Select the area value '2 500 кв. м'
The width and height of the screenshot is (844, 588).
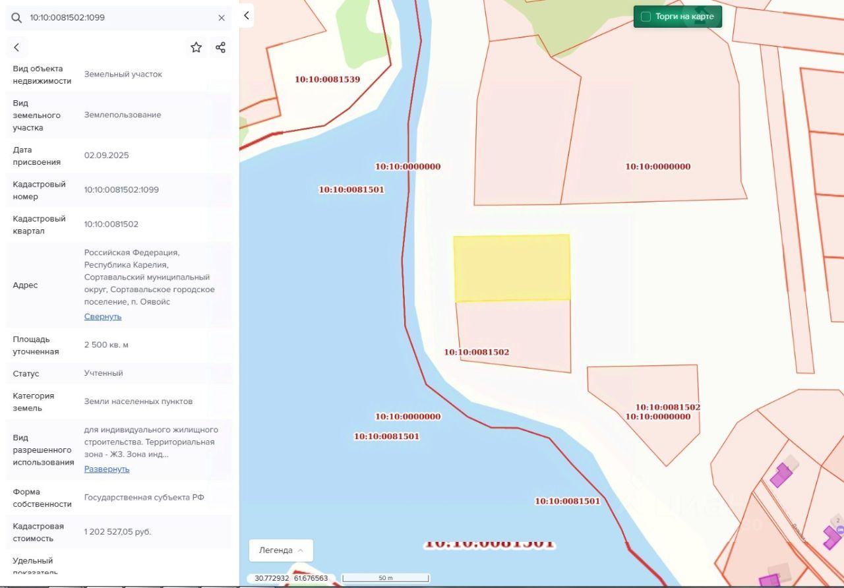pos(106,345)
